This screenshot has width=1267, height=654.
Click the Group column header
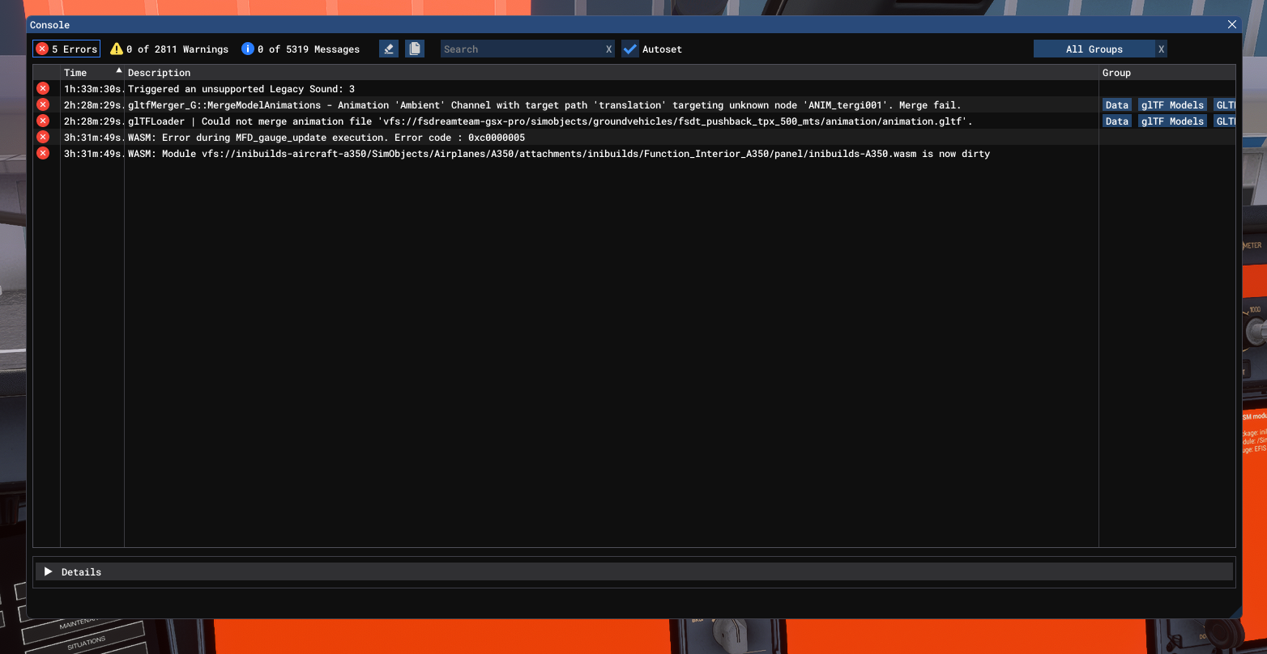(x=1116, y=73)
